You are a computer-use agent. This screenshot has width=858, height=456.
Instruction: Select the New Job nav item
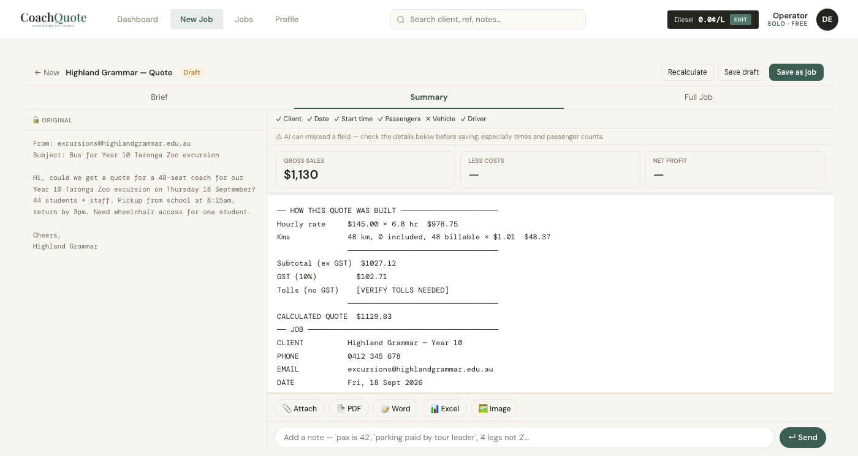click(x=197, y=20)
